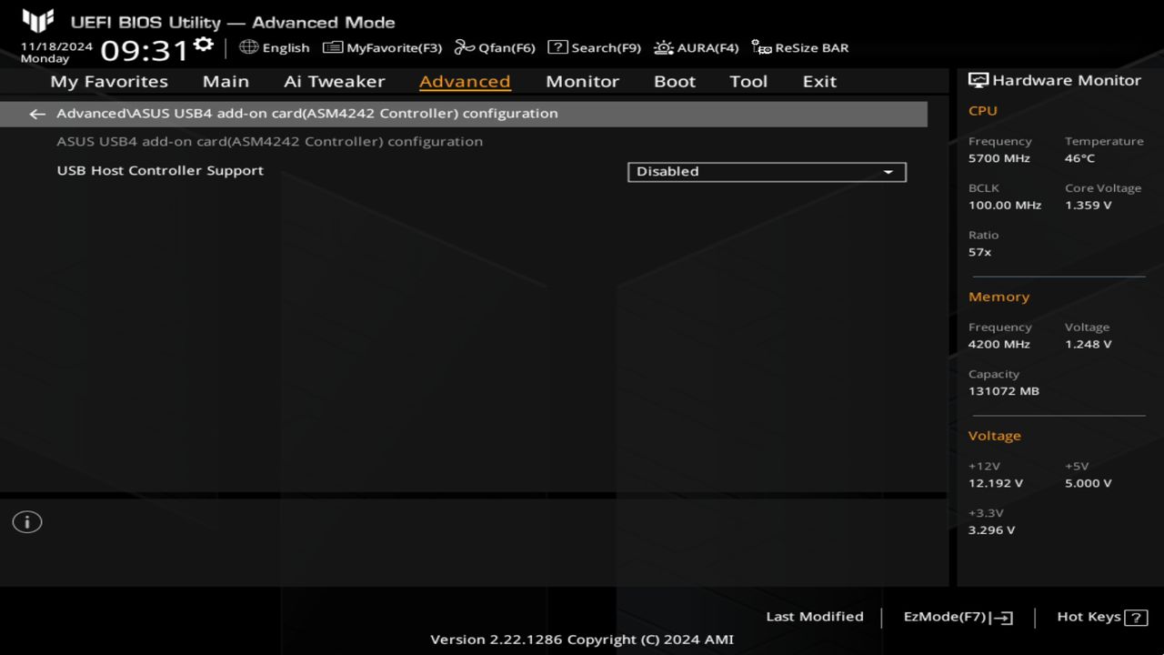
Task: Click memory frequency value 4200 MHz
Action: pos(999,345)
